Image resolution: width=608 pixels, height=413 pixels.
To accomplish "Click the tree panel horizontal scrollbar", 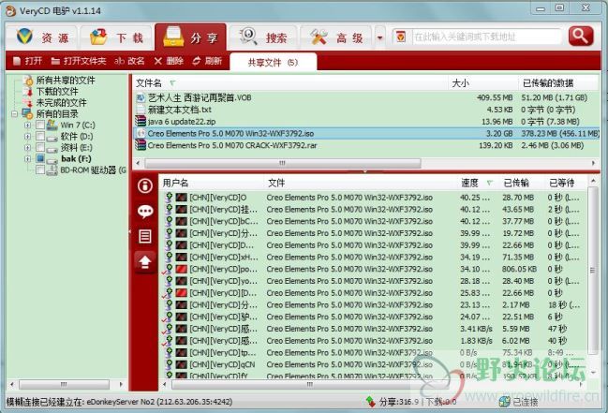I will (64, 384).
